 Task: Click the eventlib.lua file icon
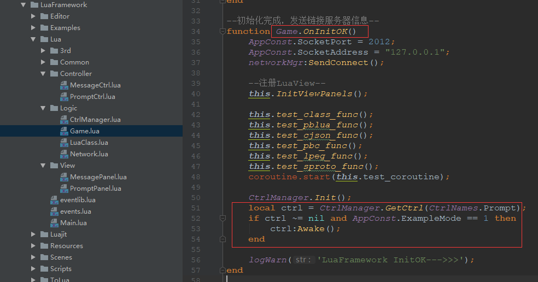54,200
